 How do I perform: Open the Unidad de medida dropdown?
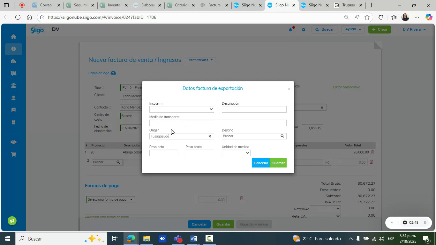236,153
